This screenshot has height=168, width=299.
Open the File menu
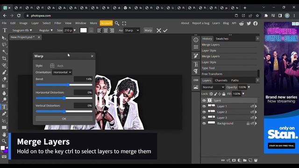click(4, 23)
